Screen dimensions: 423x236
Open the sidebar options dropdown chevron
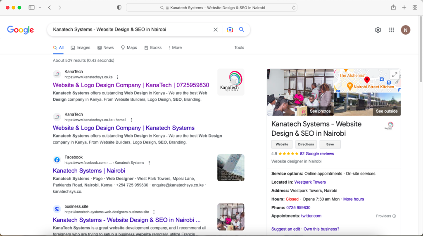(x=40, y=7)
